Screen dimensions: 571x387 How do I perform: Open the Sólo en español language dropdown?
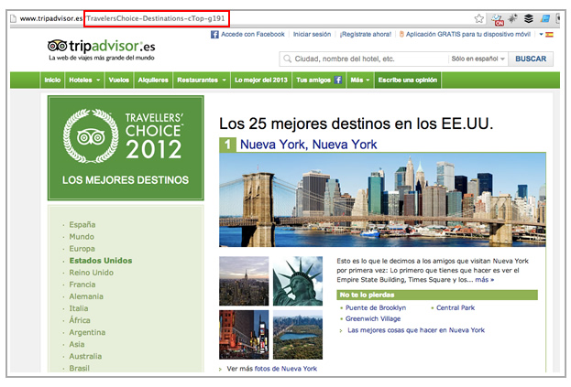point(478,59)
